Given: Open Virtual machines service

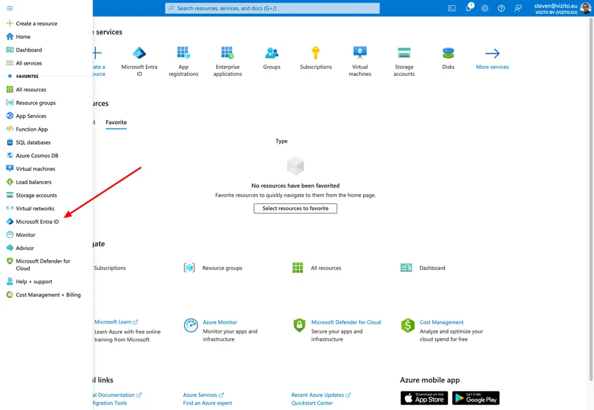Looking at the screenshot, I should click(360, 58).
